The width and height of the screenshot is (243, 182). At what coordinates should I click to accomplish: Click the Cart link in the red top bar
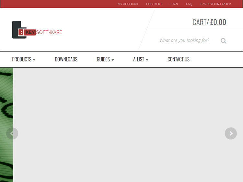click(175, 4)
